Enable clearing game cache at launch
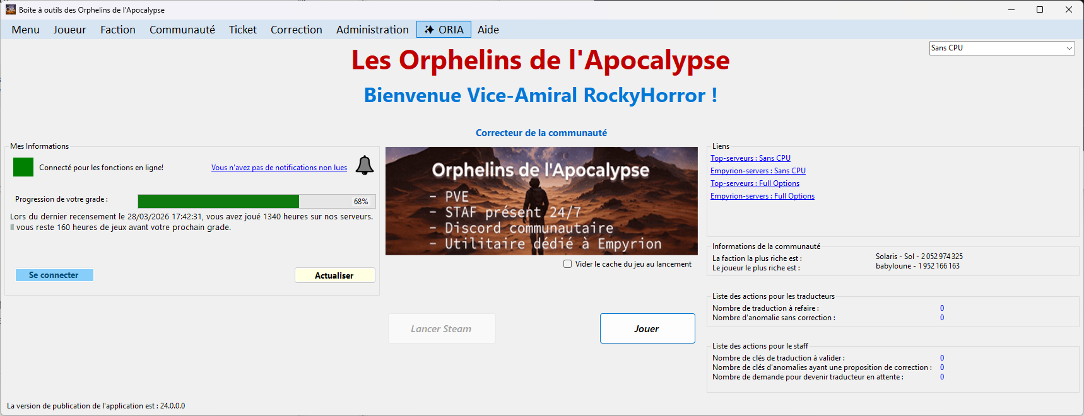The width and height of the screenshot is (1084, 416). click(x=568, y=264)
